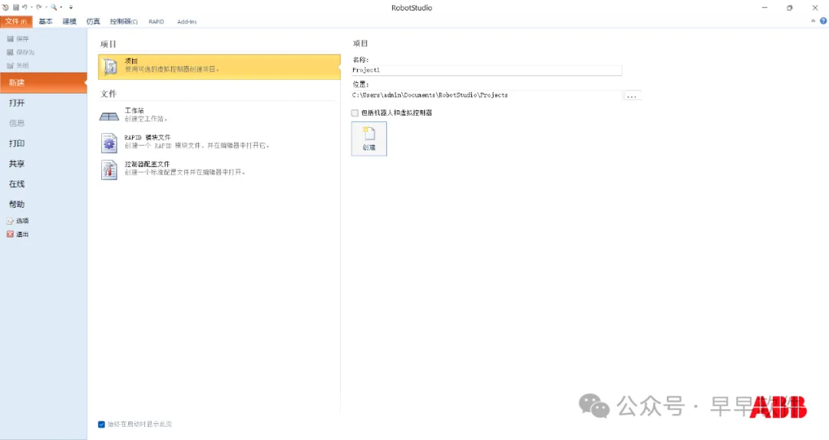Click the RAPID module file gear icon

pos(110,143)
